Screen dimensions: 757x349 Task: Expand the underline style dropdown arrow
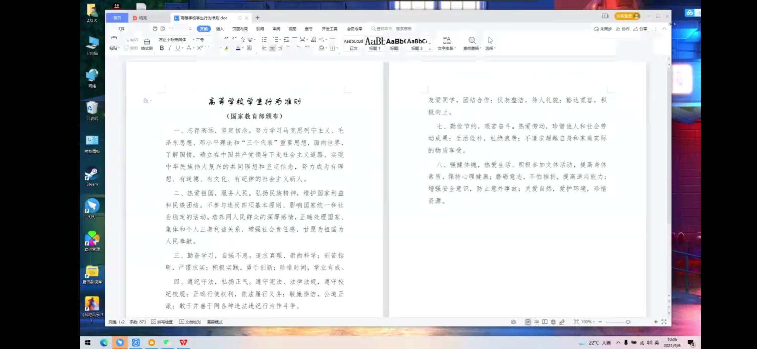(x=183, y=48)
